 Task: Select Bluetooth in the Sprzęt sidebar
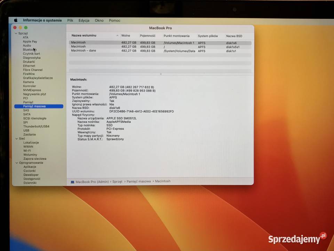[29, 50]
